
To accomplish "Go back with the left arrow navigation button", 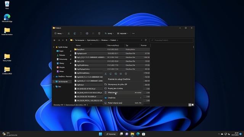I will pos(55,40).
